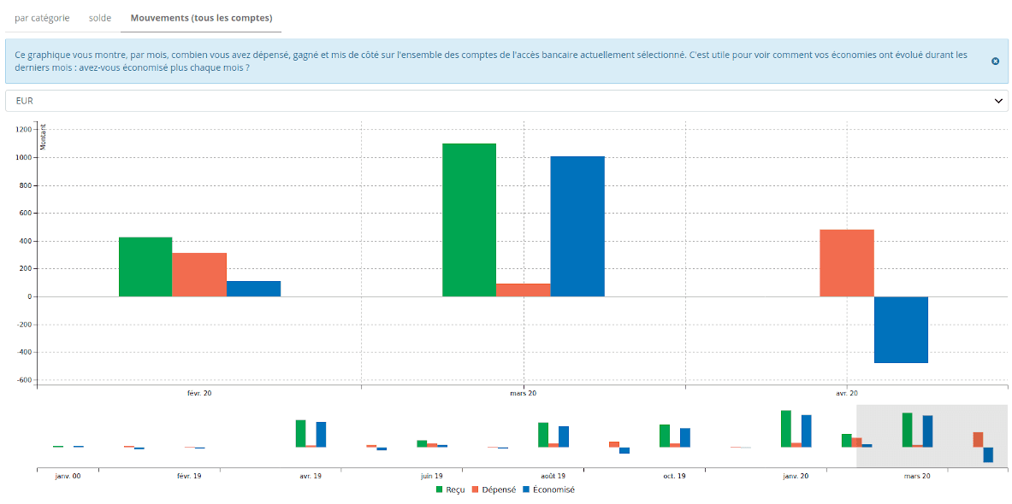Click the green mars 20 received bar
Image resolution: width=1012 pixels, height=504 pixels.
click(x=469, y=220)
